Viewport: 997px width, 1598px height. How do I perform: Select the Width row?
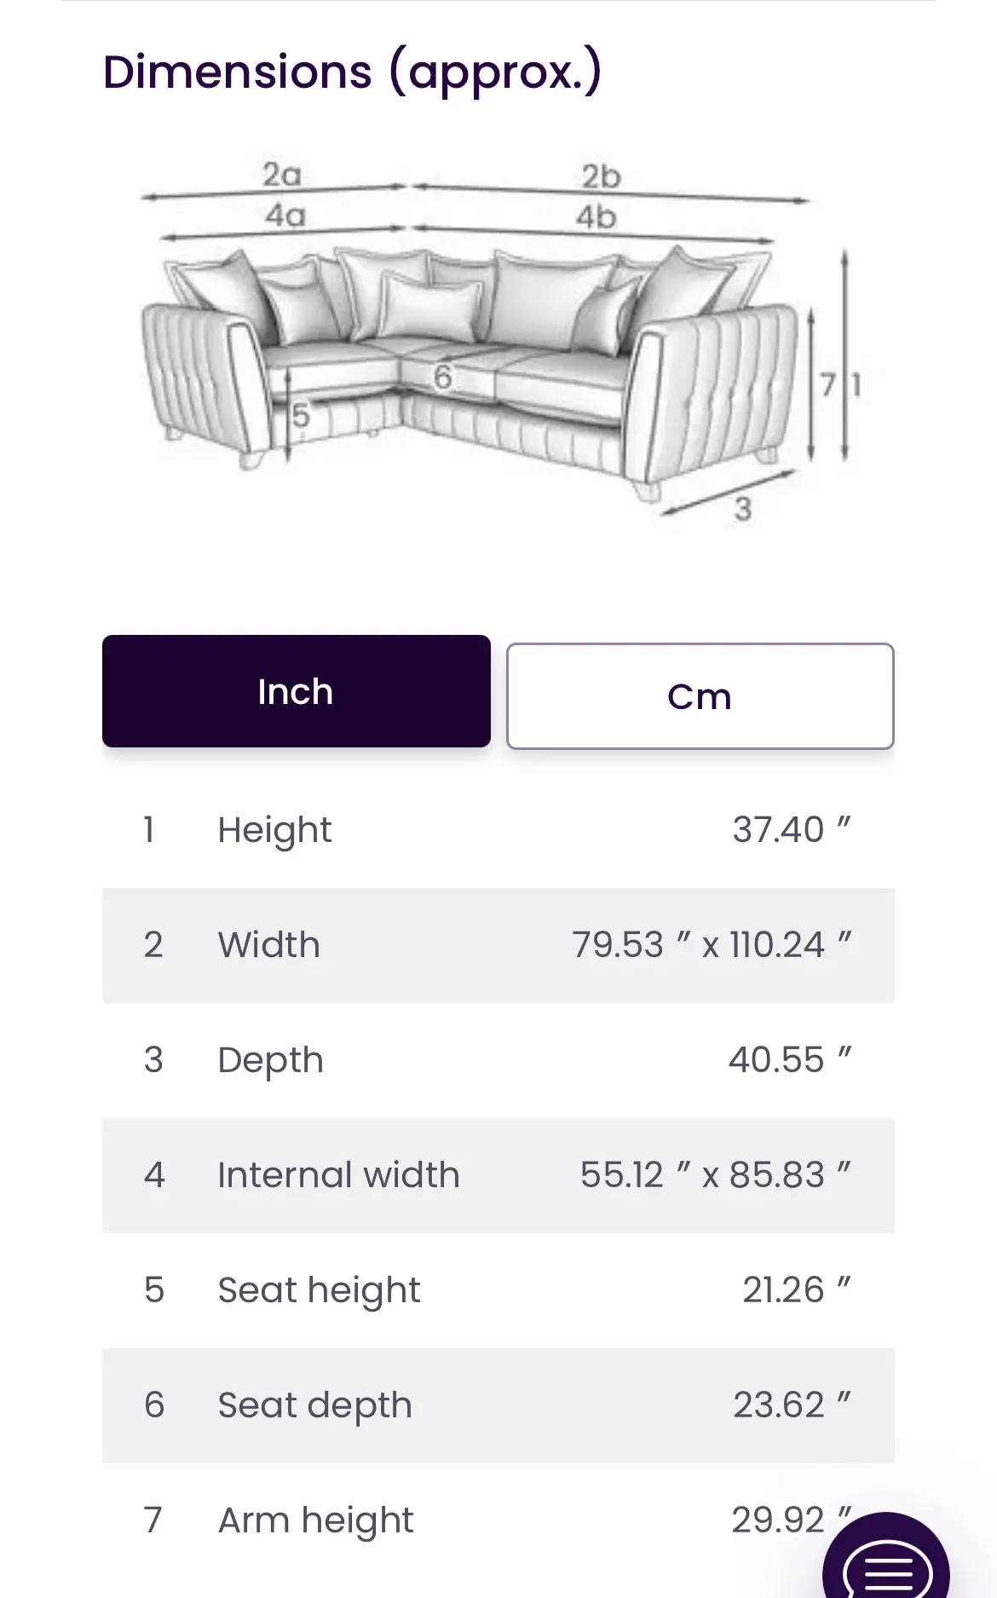point(498,945)
